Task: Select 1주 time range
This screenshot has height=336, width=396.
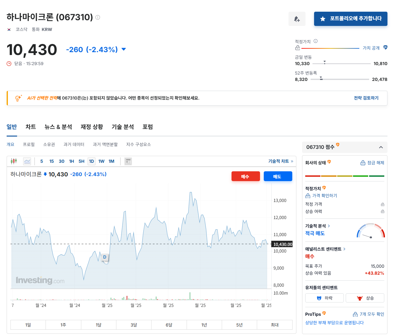Action: point(63,325)
